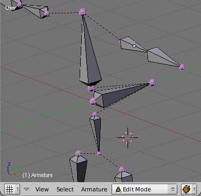Select the far-right tip joint of the upper-right bone chain

coord(182,67)
